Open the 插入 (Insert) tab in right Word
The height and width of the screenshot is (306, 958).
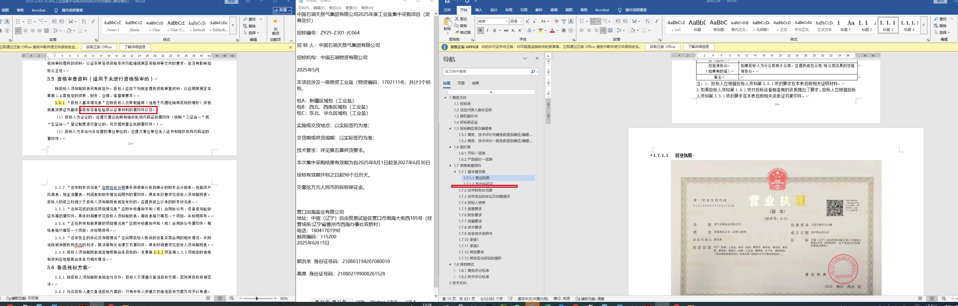[479, 10]
